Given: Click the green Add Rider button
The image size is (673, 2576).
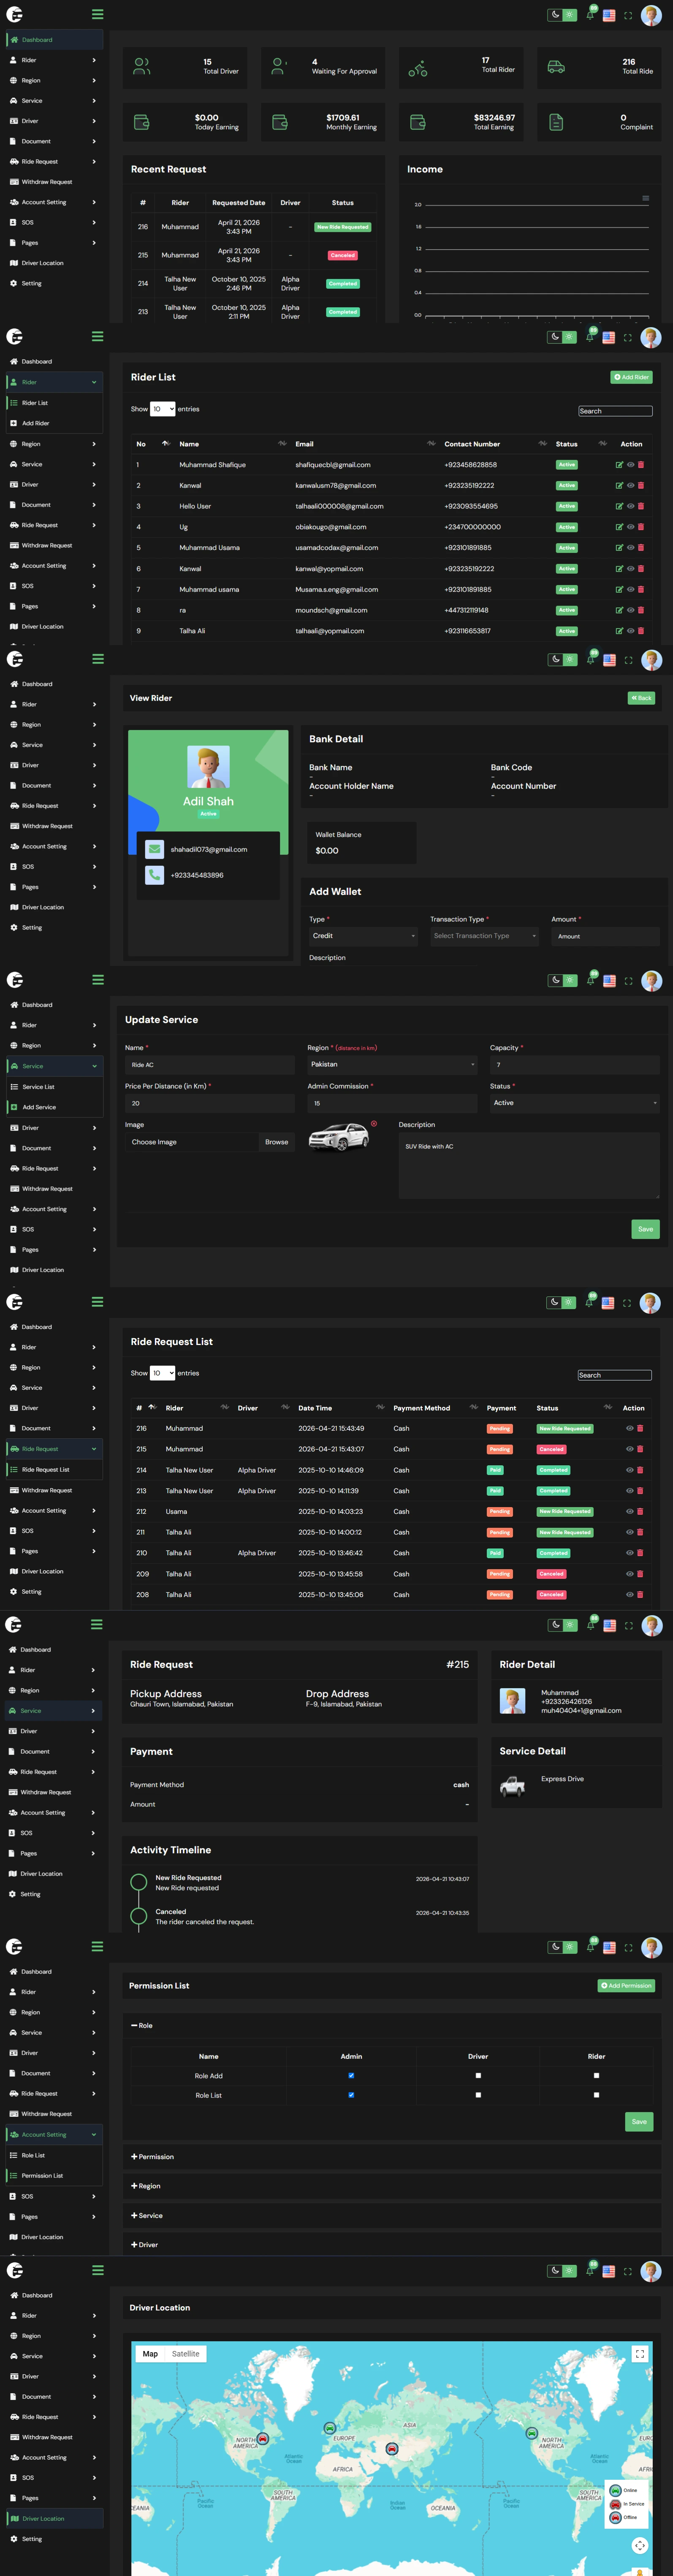Looking at the screenshot, I should click(x=631, y=377).
